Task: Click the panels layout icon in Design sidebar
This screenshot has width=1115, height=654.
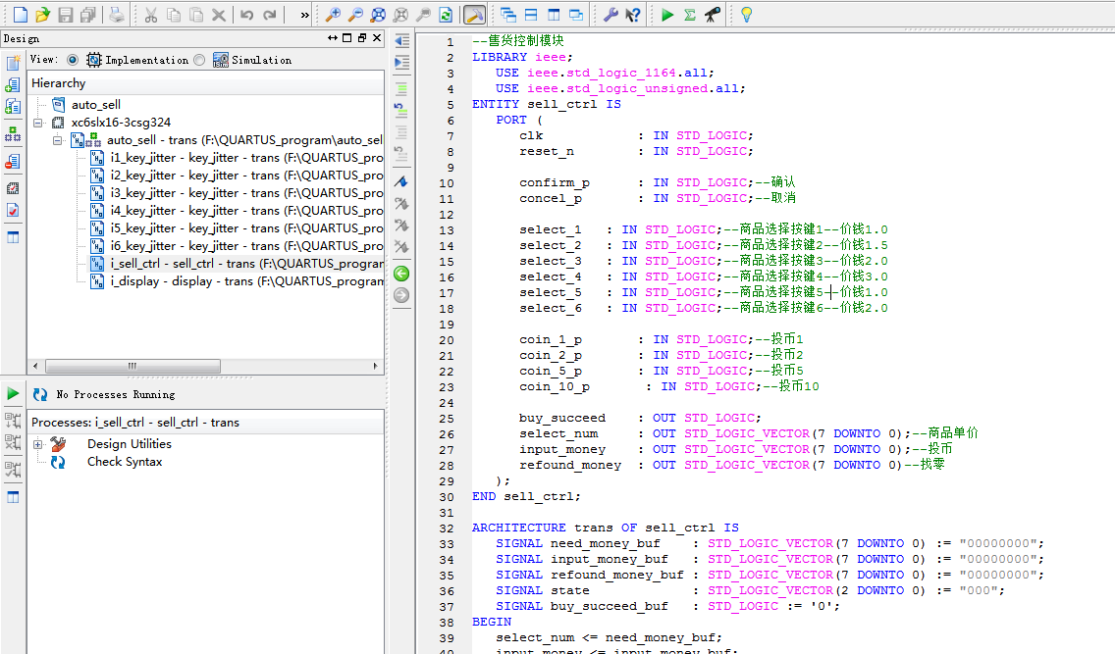Action: (x=13, y=237)
